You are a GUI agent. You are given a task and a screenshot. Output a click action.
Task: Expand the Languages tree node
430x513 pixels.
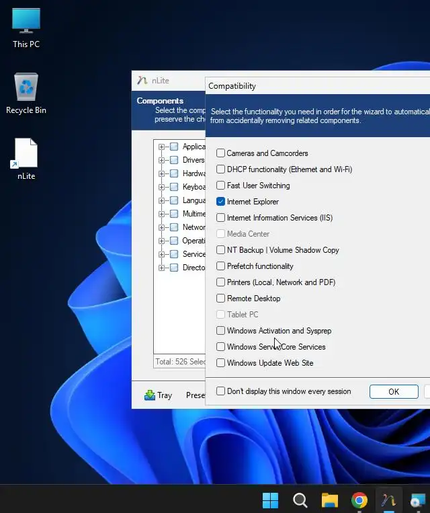161,200
